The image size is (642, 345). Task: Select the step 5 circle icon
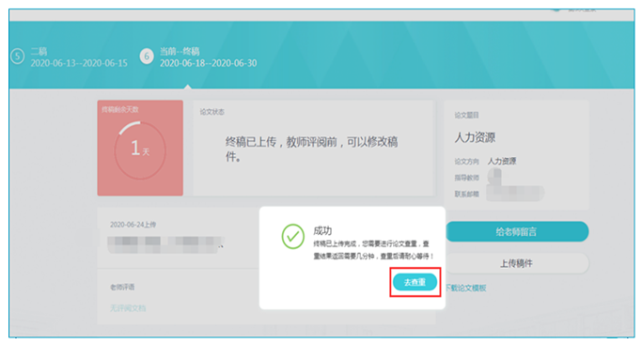(17, 56)
